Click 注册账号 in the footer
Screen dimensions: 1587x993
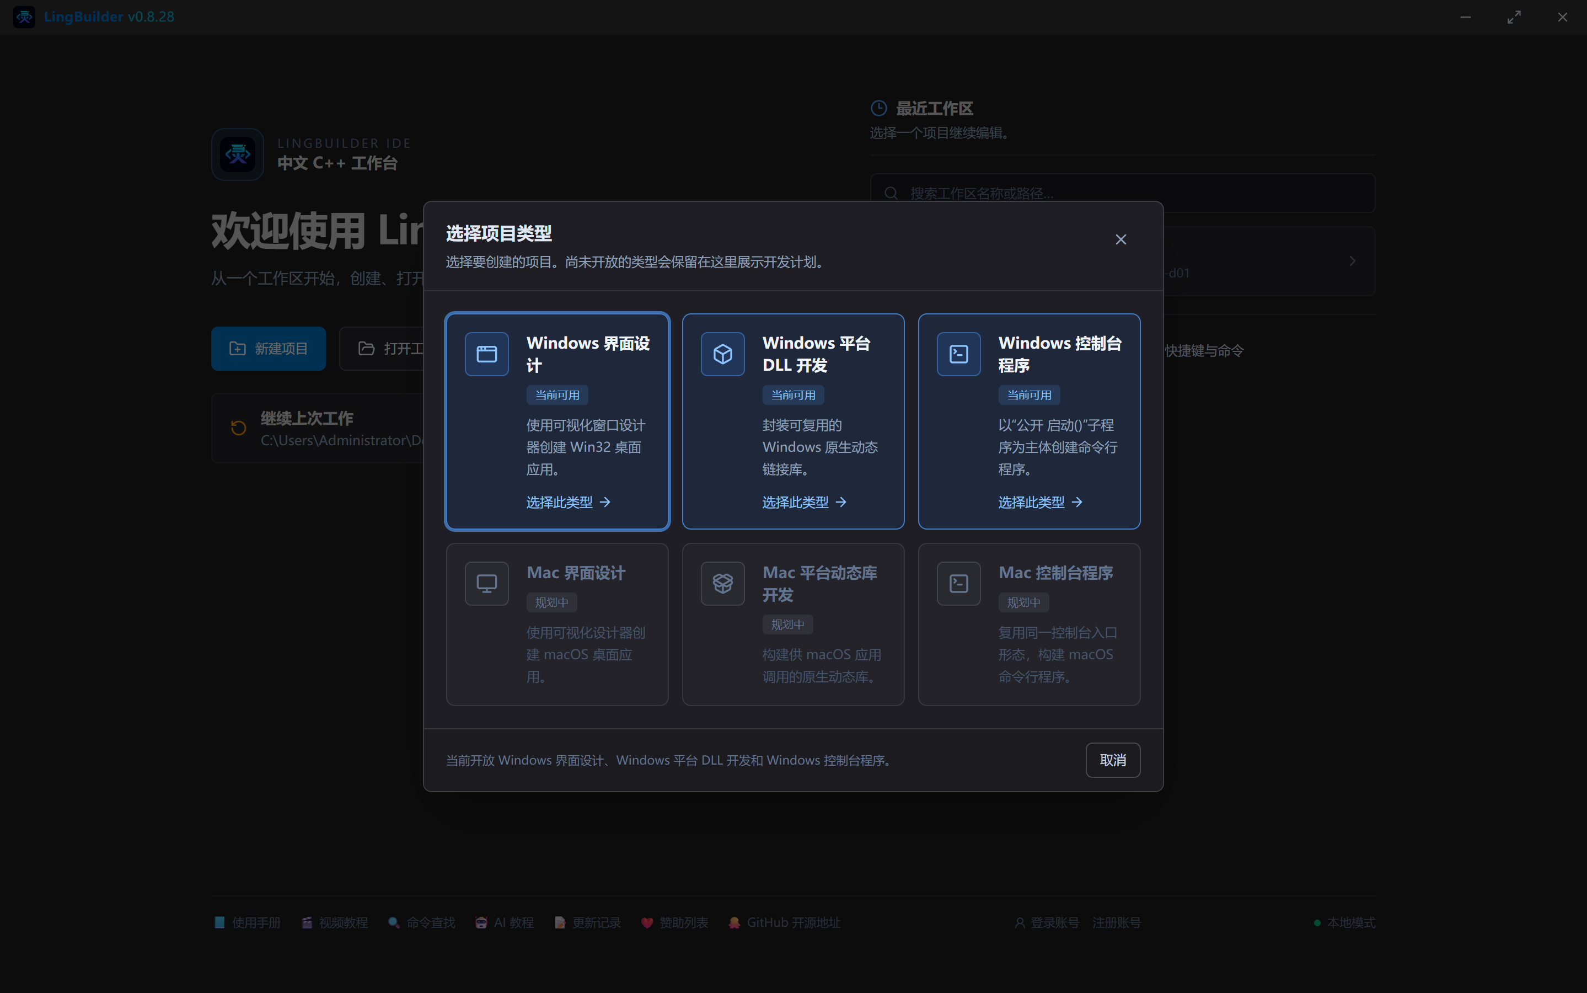pyautogui.click(x=1117, y=922)
